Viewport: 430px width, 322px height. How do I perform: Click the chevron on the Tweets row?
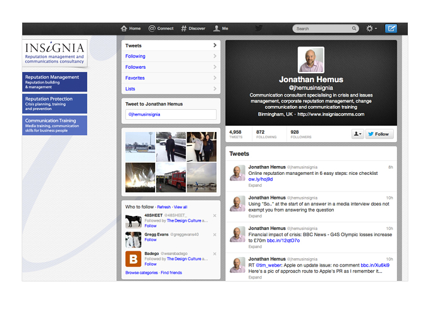(215, 45)
